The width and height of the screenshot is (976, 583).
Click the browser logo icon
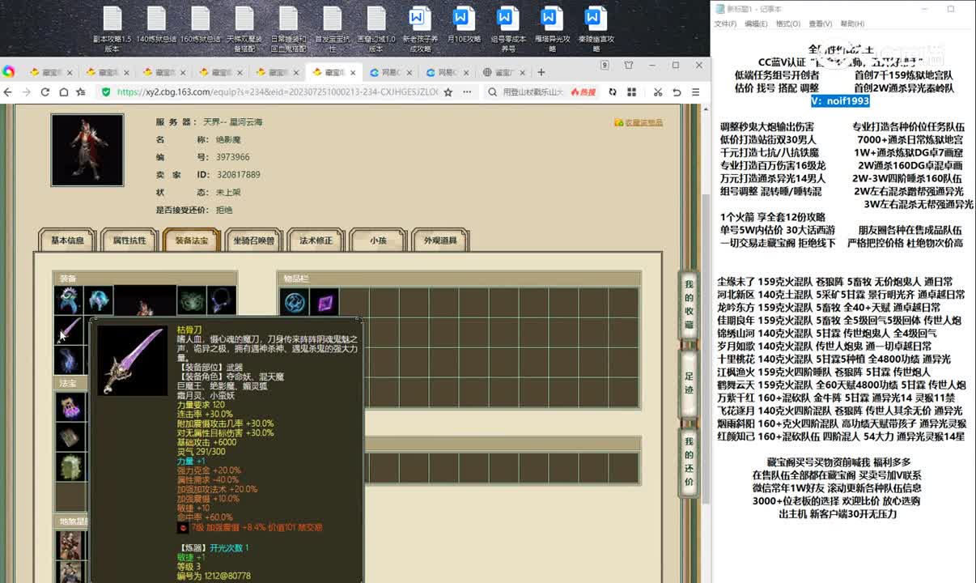point(8,71)
